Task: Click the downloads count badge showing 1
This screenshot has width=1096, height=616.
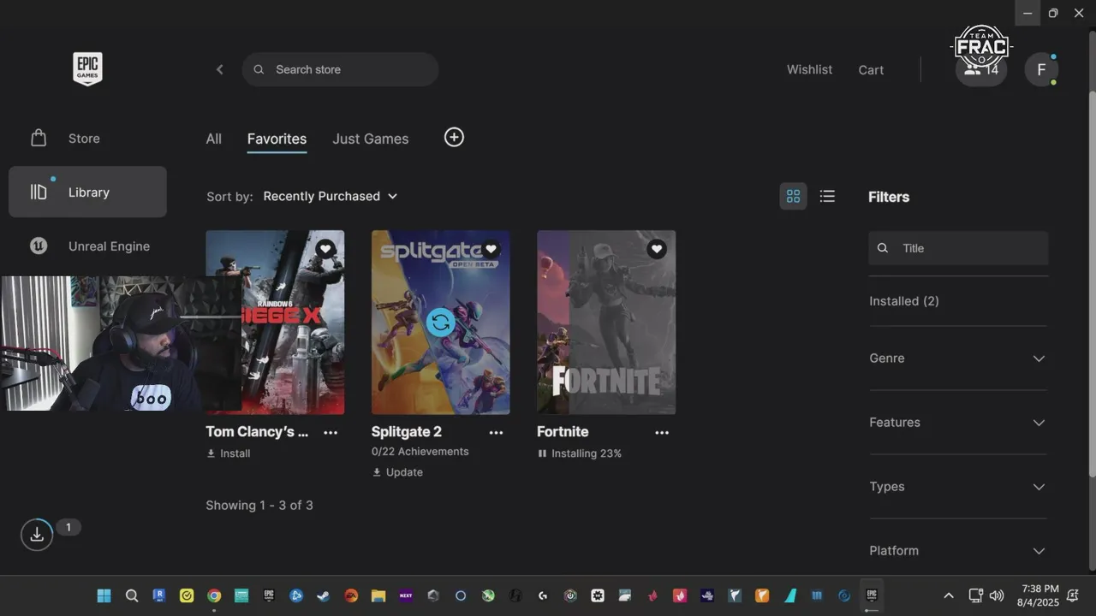Action: (68, 527)
